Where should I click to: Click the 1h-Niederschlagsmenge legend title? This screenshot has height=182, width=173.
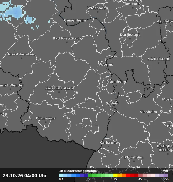pyautogui.click(x=78, y=171)
